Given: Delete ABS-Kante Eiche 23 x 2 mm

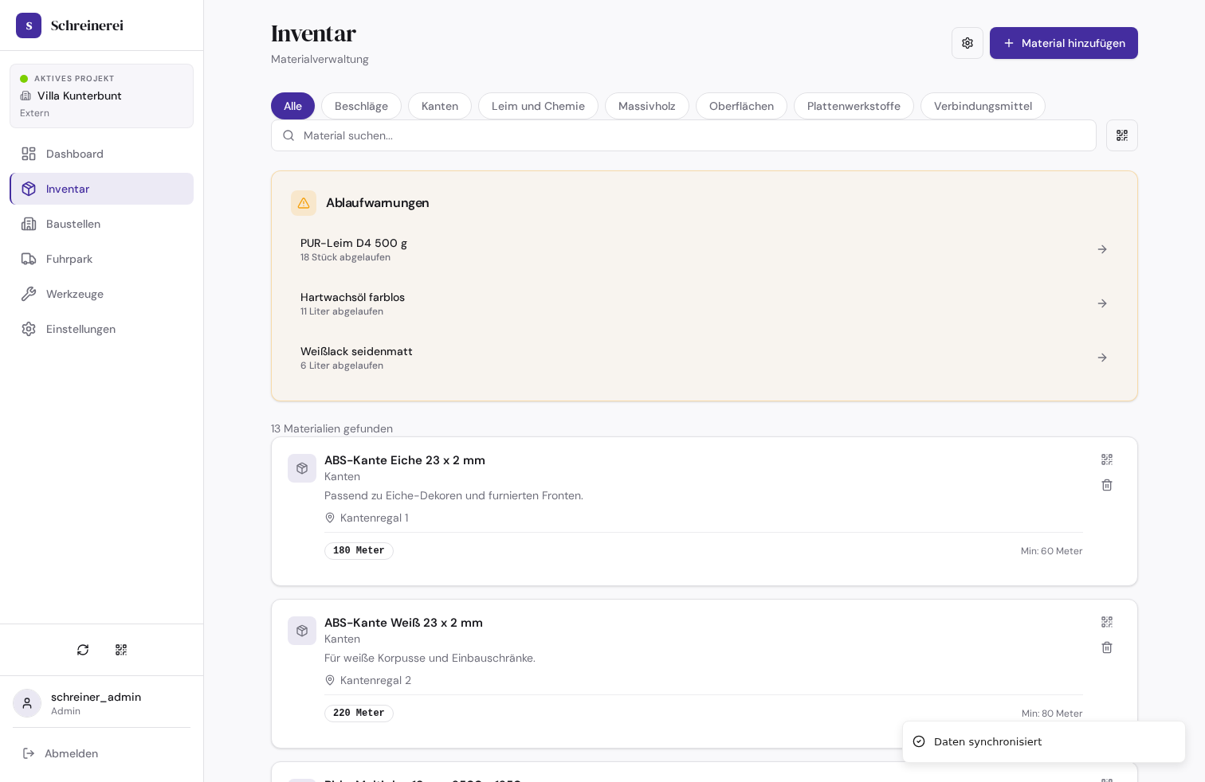Looking at the screenshot, I should [x=1107, y=485].
